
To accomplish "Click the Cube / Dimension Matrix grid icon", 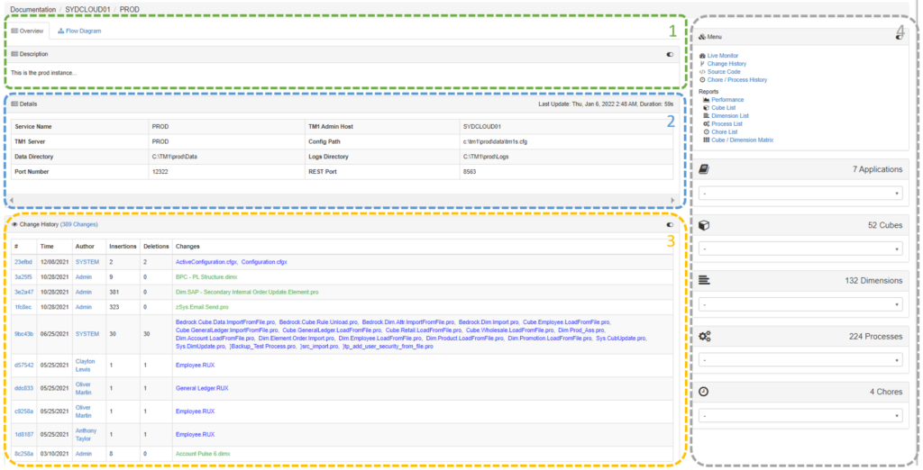I will [706, 140].
